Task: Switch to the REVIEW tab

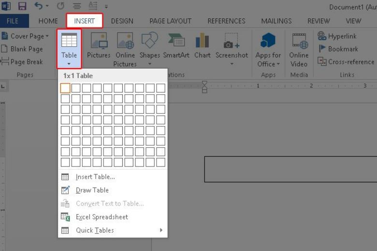Action: click(x=319, y=21)
